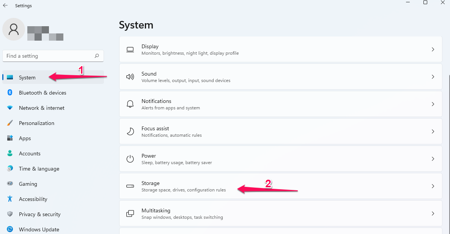The image size is (450, 234).
Task: Click the user profile avatar picture
Action: tap(14, 29)
